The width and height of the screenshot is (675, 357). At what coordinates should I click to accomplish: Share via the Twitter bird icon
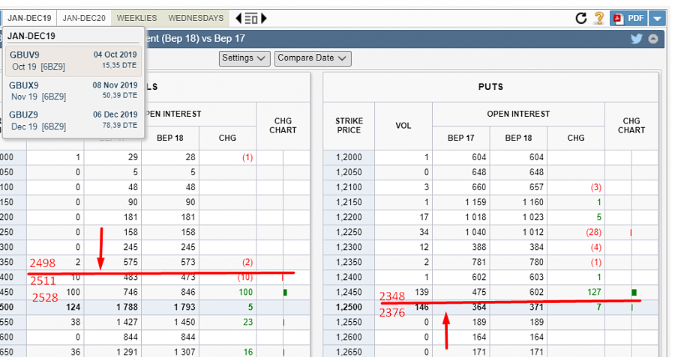pyautogui.click(x=637, y=39)
